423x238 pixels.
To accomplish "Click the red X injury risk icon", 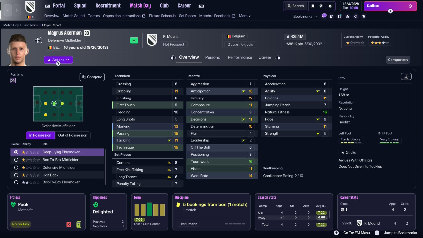I will pos(69,224).
